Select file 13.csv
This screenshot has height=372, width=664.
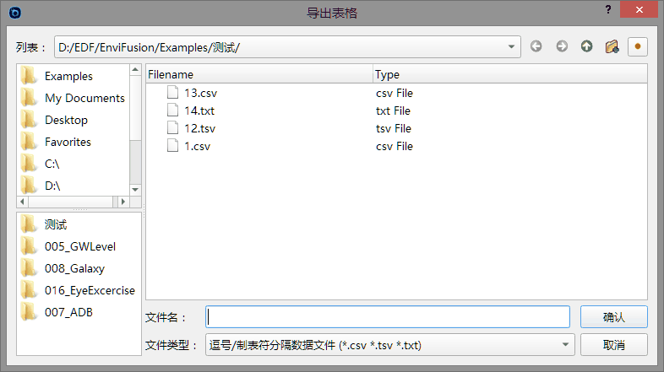point(200,93)
